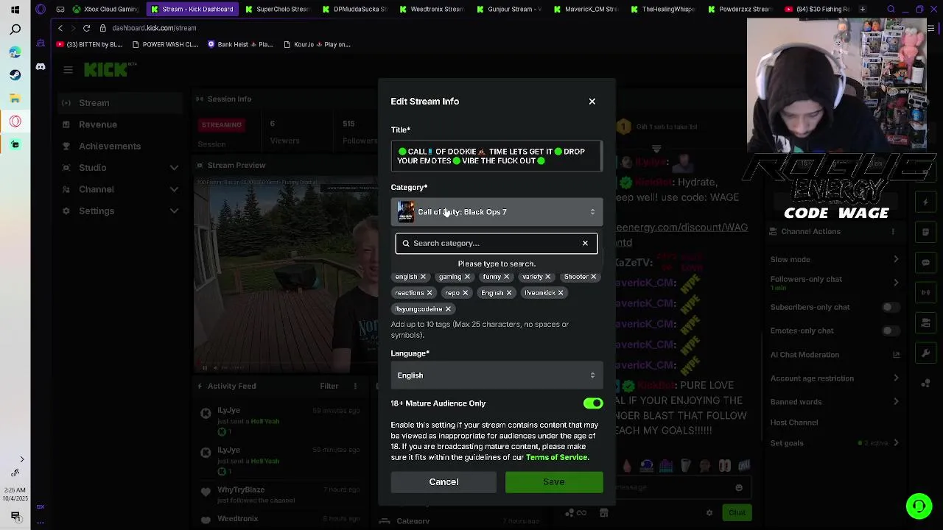This screenshot has width=943, height=530.
Task: Open Channel Actions three-dot menu
Action: click(893, 232)
